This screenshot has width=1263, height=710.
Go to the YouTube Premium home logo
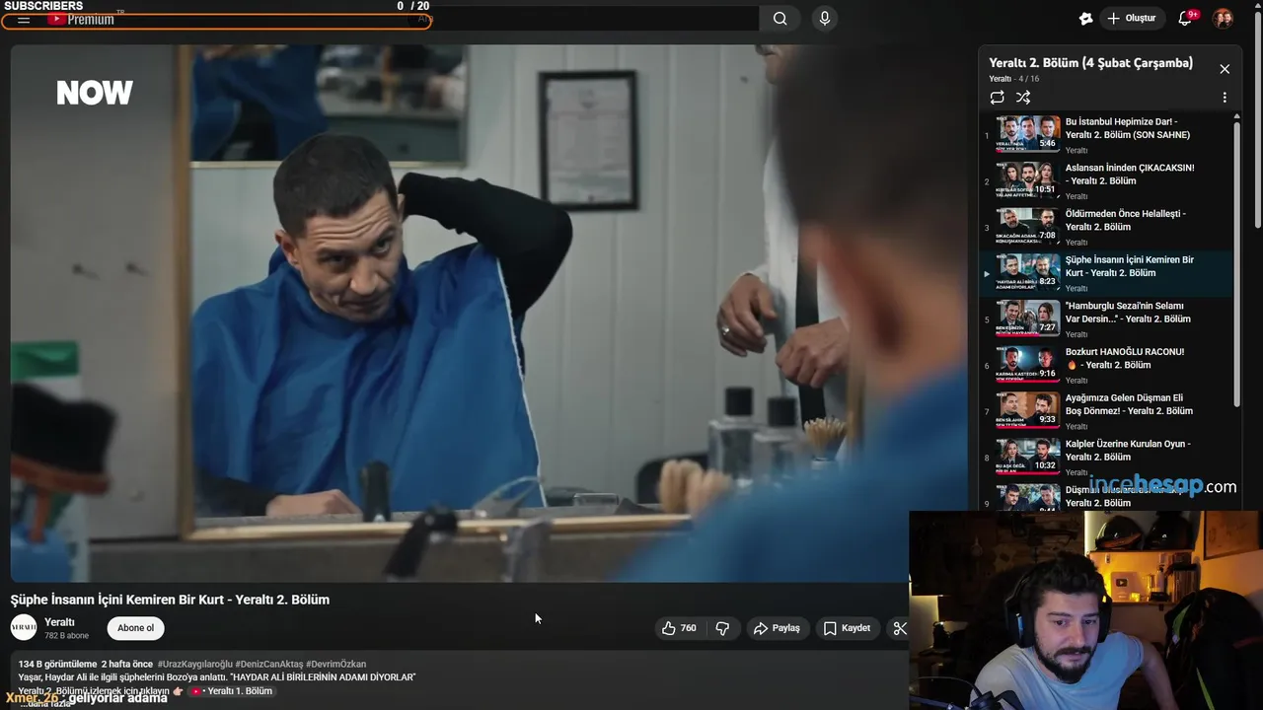click(81, 19)
